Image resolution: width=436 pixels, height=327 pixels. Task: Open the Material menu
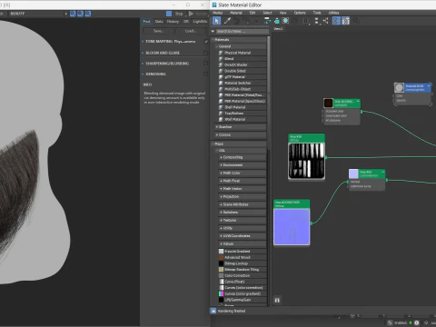236,13
